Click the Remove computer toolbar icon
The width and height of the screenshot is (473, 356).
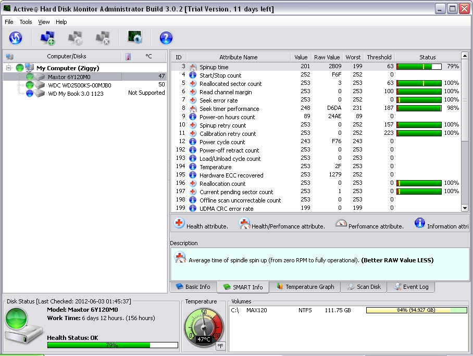tap(103, 38)
